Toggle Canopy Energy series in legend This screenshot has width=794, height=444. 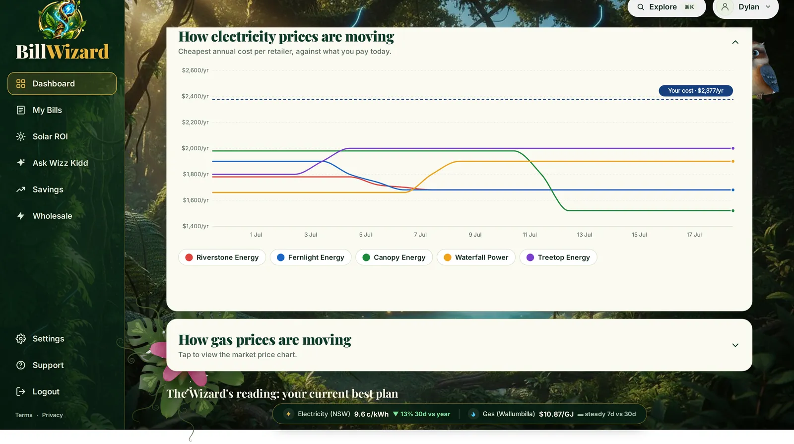[x=394, y=257]
